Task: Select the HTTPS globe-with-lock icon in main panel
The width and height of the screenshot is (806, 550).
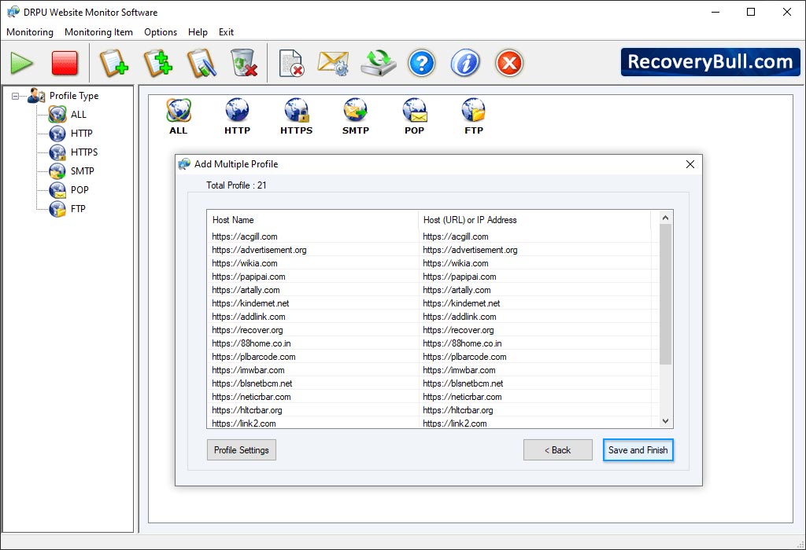Action: [x=297, y=116]
